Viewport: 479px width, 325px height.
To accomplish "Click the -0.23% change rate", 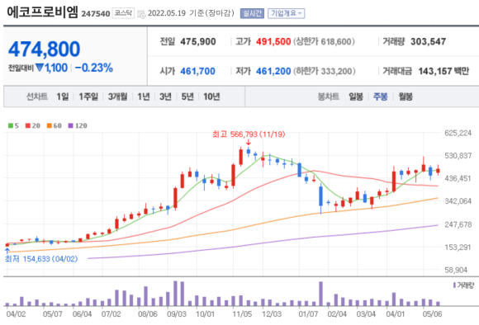I will click(x=94, y=68).
